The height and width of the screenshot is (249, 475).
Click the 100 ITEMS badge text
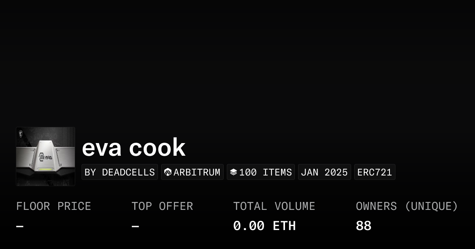click(265, 172)
